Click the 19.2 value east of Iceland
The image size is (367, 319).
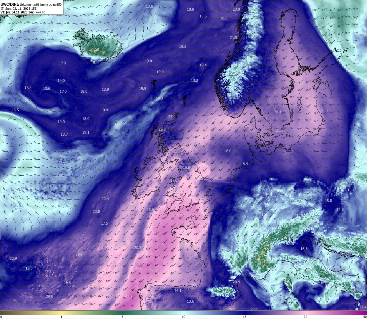pyautogui.click(x=183, y=46)
